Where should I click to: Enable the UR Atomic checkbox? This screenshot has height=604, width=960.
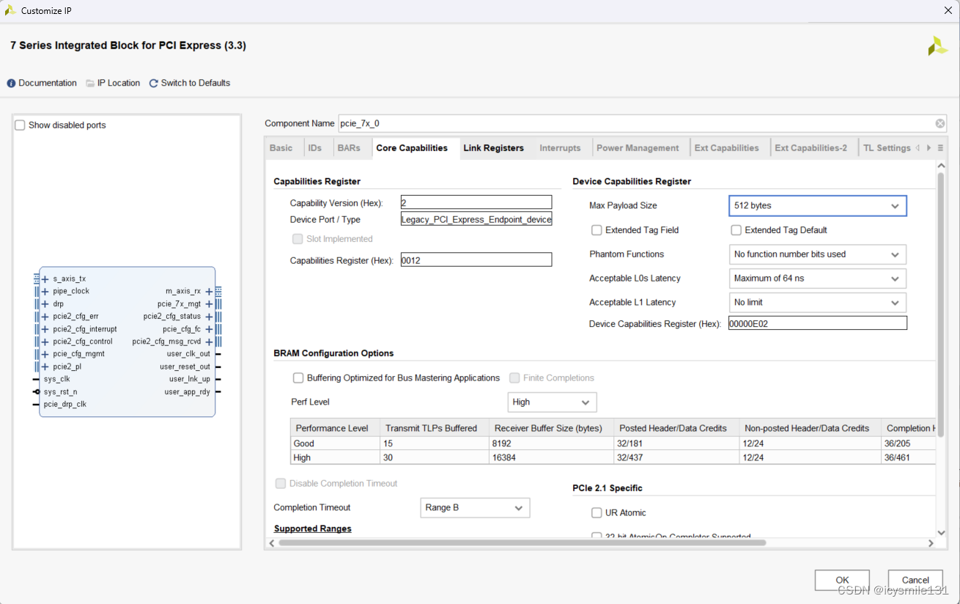[597, 513]
